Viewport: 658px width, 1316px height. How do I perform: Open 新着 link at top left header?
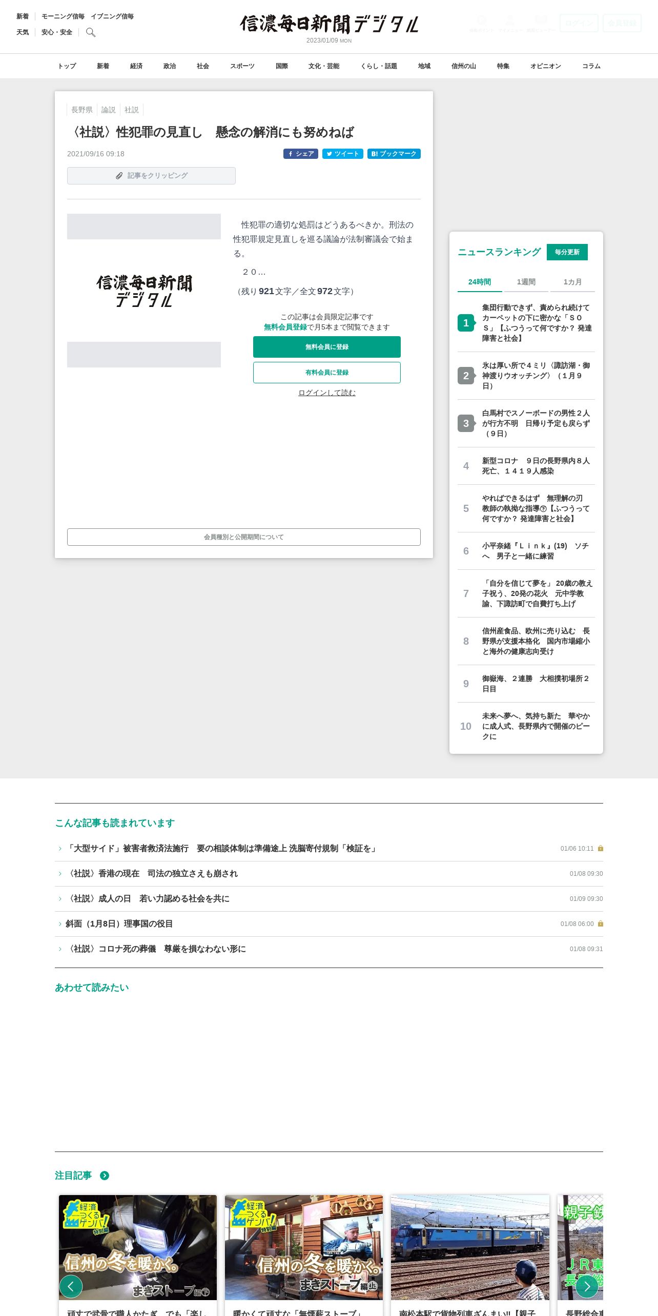tap(23, 16)
